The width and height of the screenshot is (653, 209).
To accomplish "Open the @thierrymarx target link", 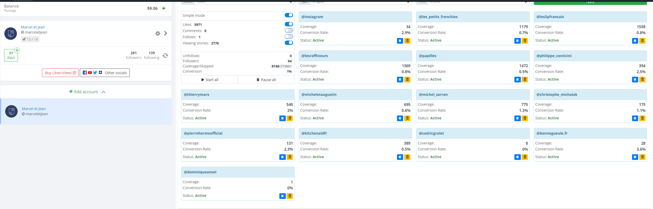I will coord(197,95).
